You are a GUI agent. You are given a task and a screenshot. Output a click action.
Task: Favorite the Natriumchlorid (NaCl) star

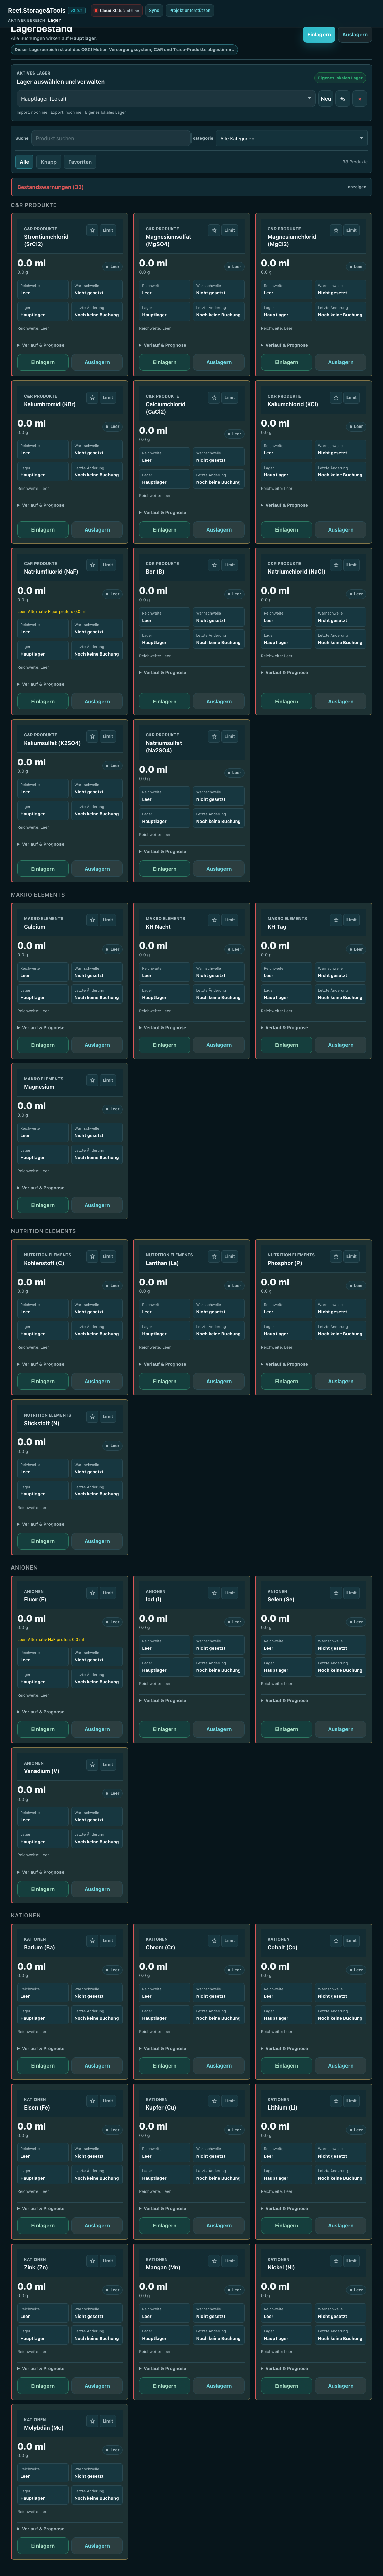pos(336,565)
